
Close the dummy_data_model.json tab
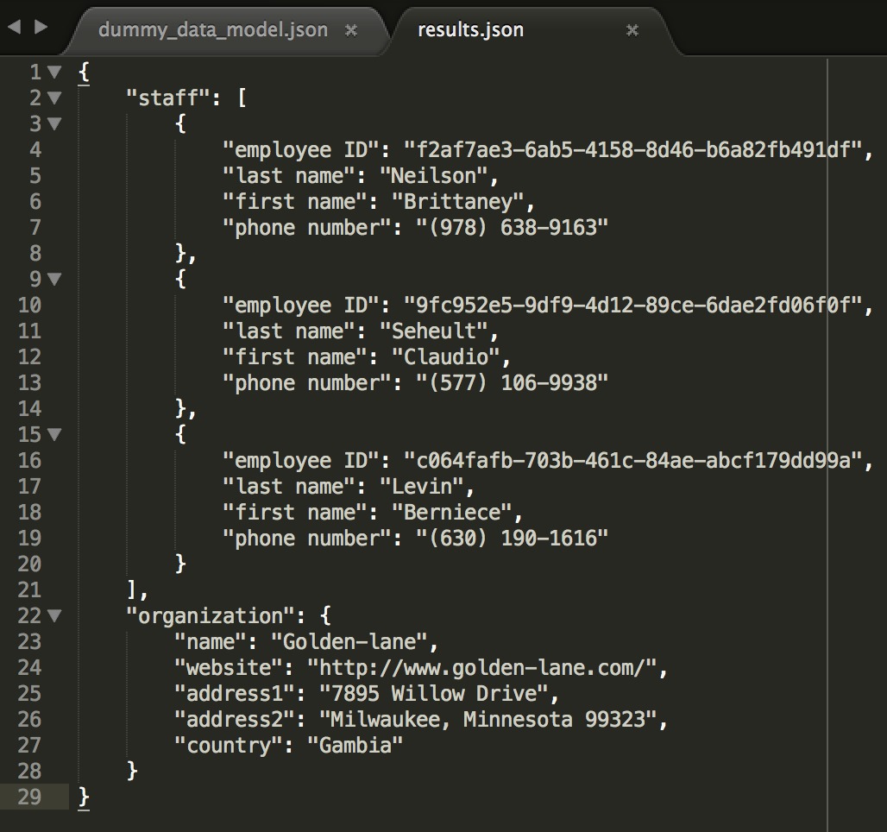click(351, 30)
